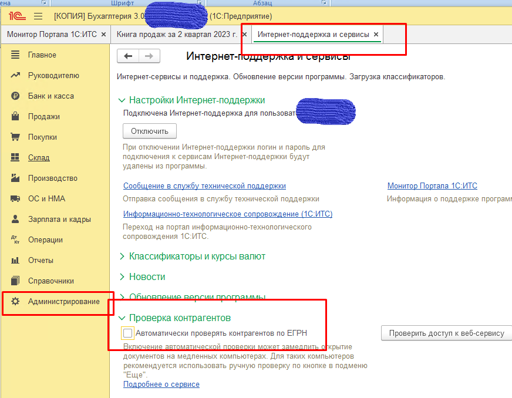This screenshot has width=512, height=398.
Task: Open the Производство section
Action: [53, 178]
